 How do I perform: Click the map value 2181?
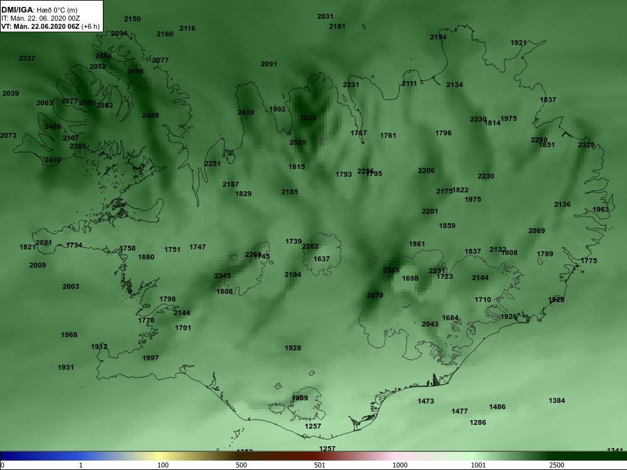click(x=337, y=26)
